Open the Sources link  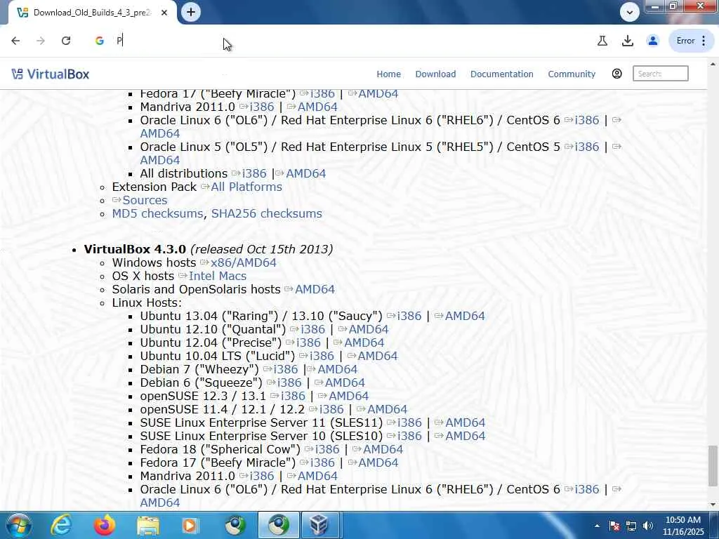(x=145, y=200)
